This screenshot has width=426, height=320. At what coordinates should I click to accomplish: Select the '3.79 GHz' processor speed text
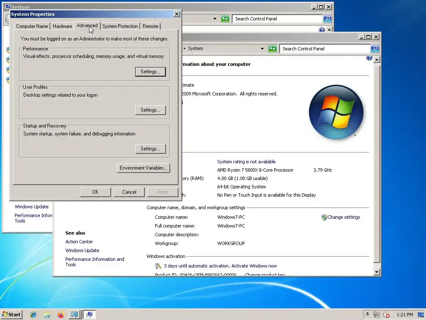[x=322, y=170]
